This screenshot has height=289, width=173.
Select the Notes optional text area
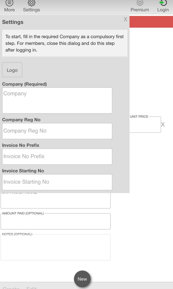(56, 247)
